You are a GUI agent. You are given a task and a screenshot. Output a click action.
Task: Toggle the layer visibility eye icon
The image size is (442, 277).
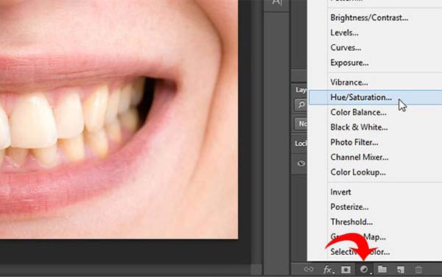click(301, 164)
